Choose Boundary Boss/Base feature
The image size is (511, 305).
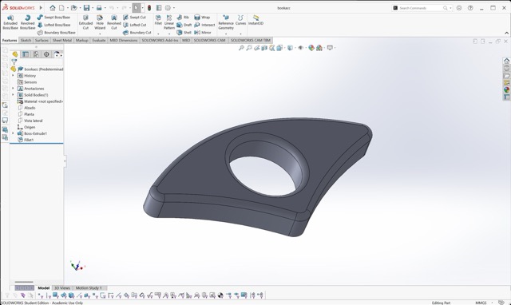pyautogui.click(x=57, y=33)
